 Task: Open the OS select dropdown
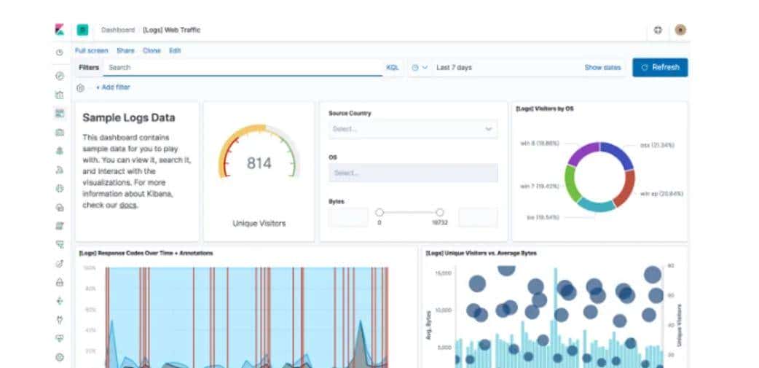(x=413, y=173)
